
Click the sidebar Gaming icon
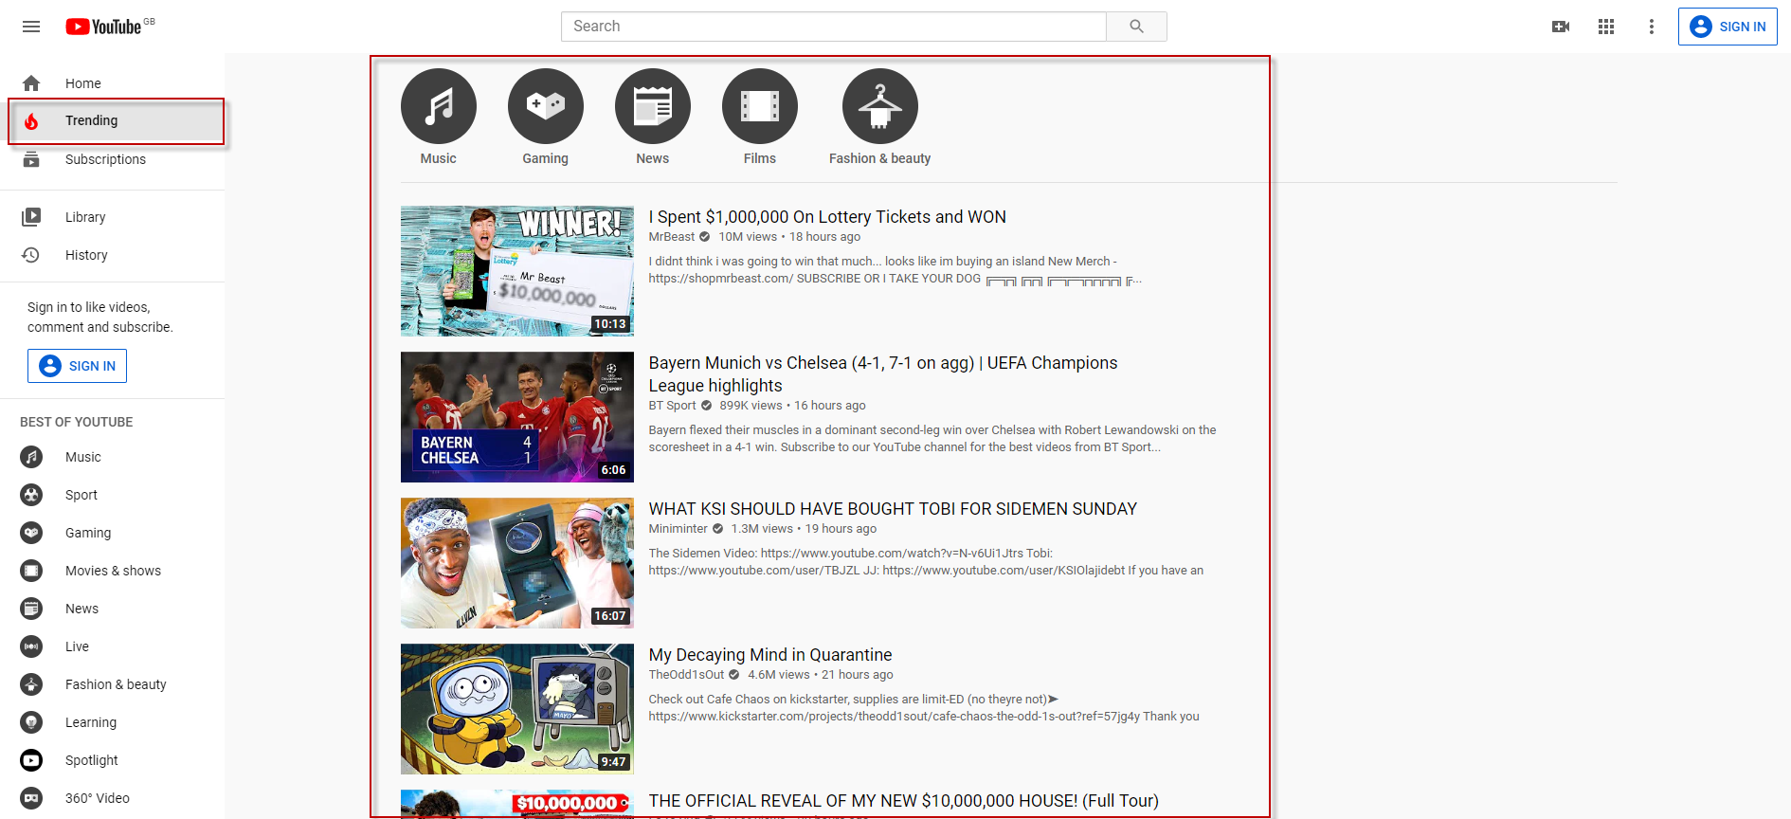[31, 533]
